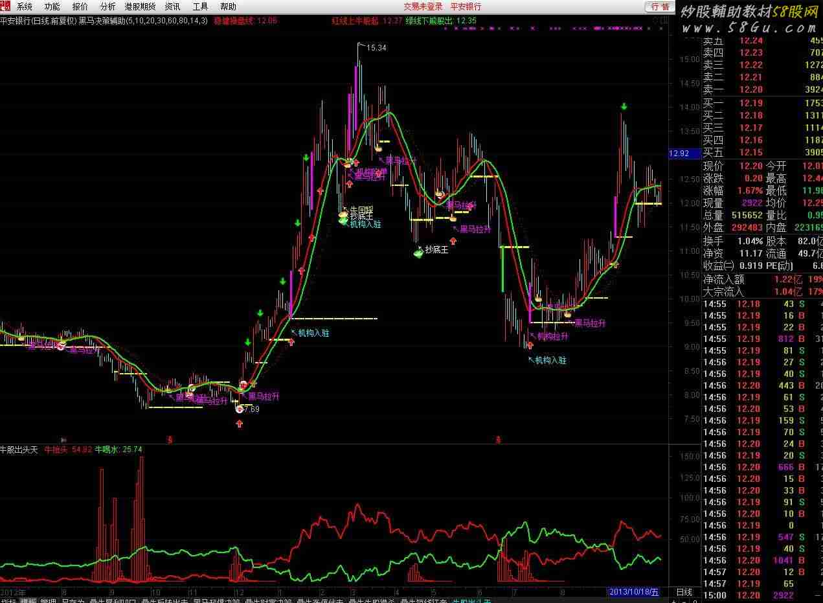Click the 黑马拉升 label beside the 7.69 low
The width and height of the screenshot is (823, 603).
(x=264, y=396)
